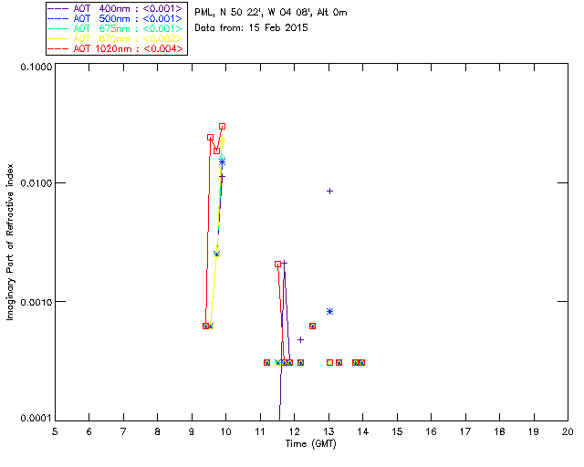This screenshot has width=584, height=467.
Task: Click the x-axis tick label 15
Action: coord(397,431)
